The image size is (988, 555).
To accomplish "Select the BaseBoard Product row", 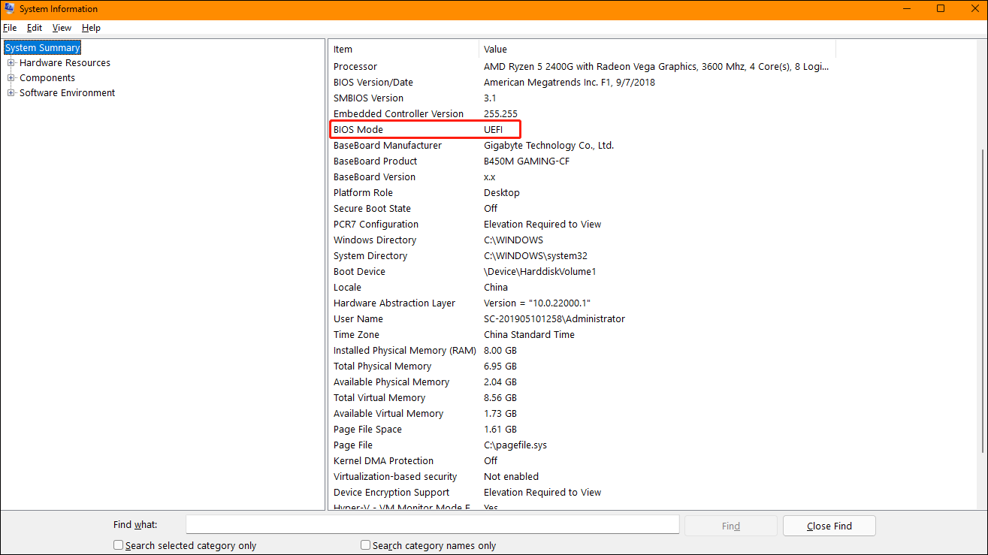I will pyautogui.click(x=582, y=161).
